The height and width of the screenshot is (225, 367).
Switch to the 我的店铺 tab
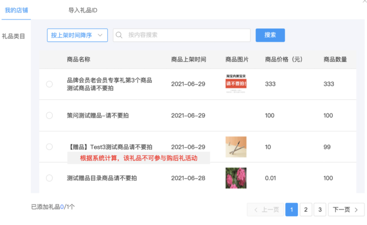pyautogui.click(x=16, y=10)
